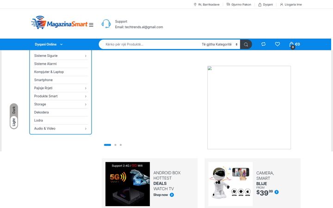Open the hamburger menu beside the logo
Screen dimensions: 333x208
pyautogui.click(x=91, y=25)
